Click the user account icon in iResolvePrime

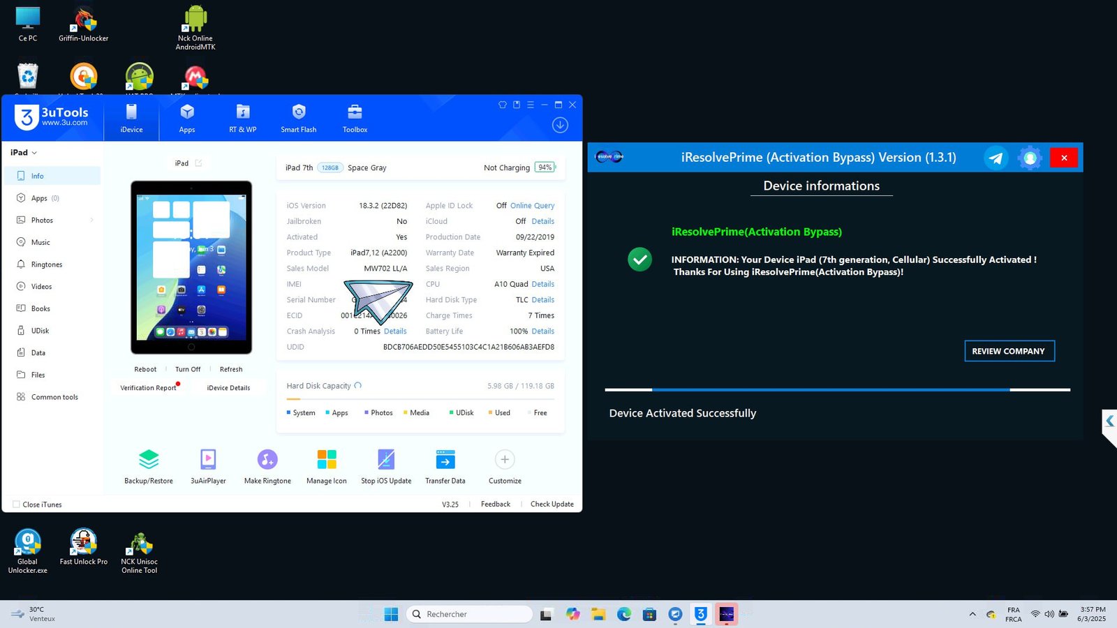(x=1030, y=158)
